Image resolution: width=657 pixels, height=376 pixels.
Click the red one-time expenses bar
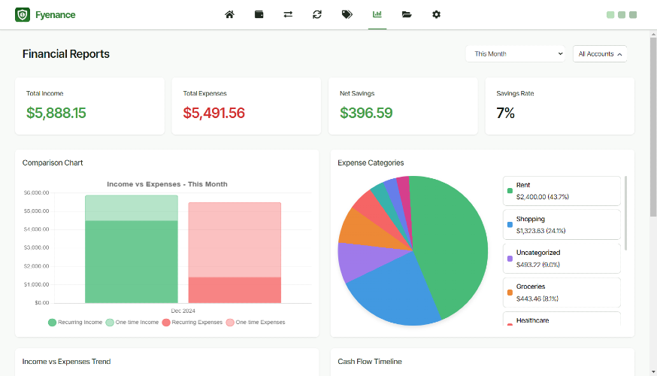[235, 240]
